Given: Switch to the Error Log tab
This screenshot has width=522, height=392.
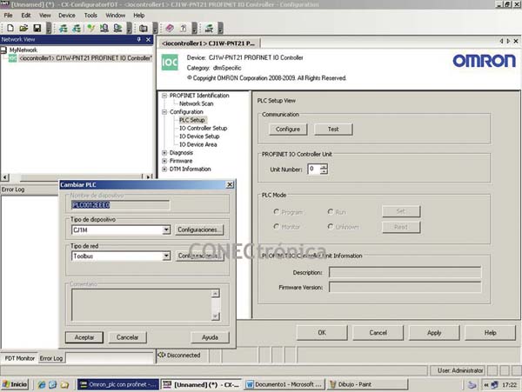Looking at the screenshot, I should click(x=51, y=358).
